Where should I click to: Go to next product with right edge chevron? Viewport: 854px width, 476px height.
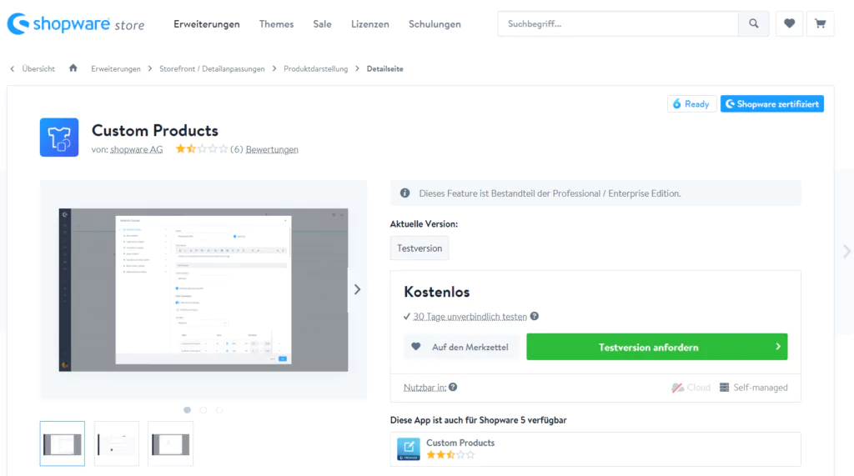coord(846,251)
